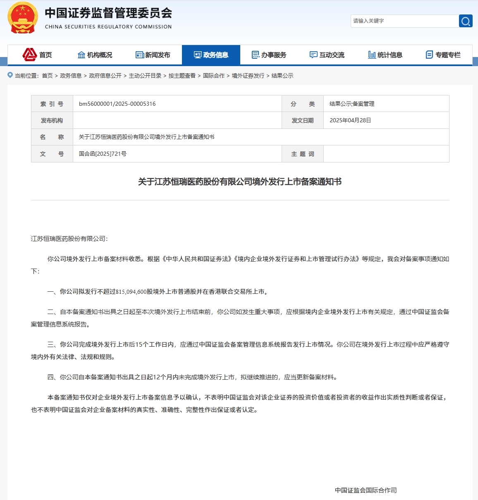Open 主动公开目录 breadcrumb link
Screen dimensions: 478x500
pos(145,76)
